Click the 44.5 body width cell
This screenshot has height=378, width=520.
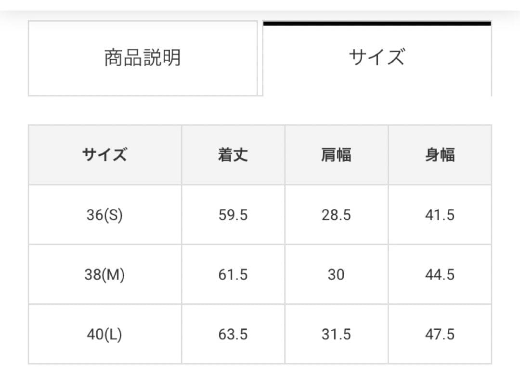(x=440, y=274)
